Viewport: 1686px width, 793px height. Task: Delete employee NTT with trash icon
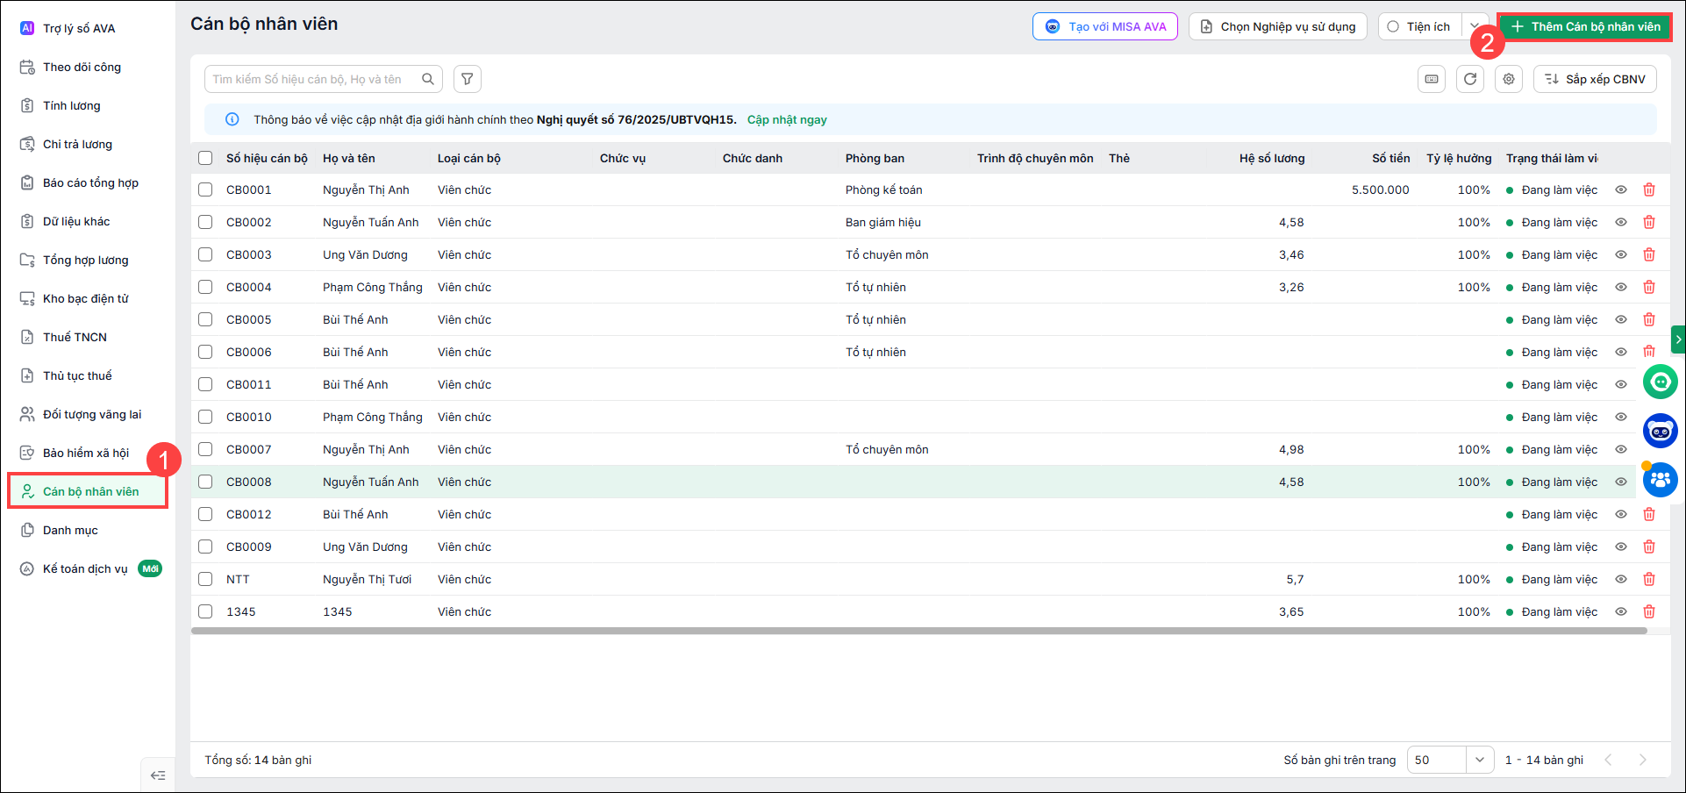1649,579
